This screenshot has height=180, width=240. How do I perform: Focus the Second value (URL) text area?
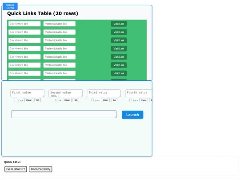tap(65, 93)
